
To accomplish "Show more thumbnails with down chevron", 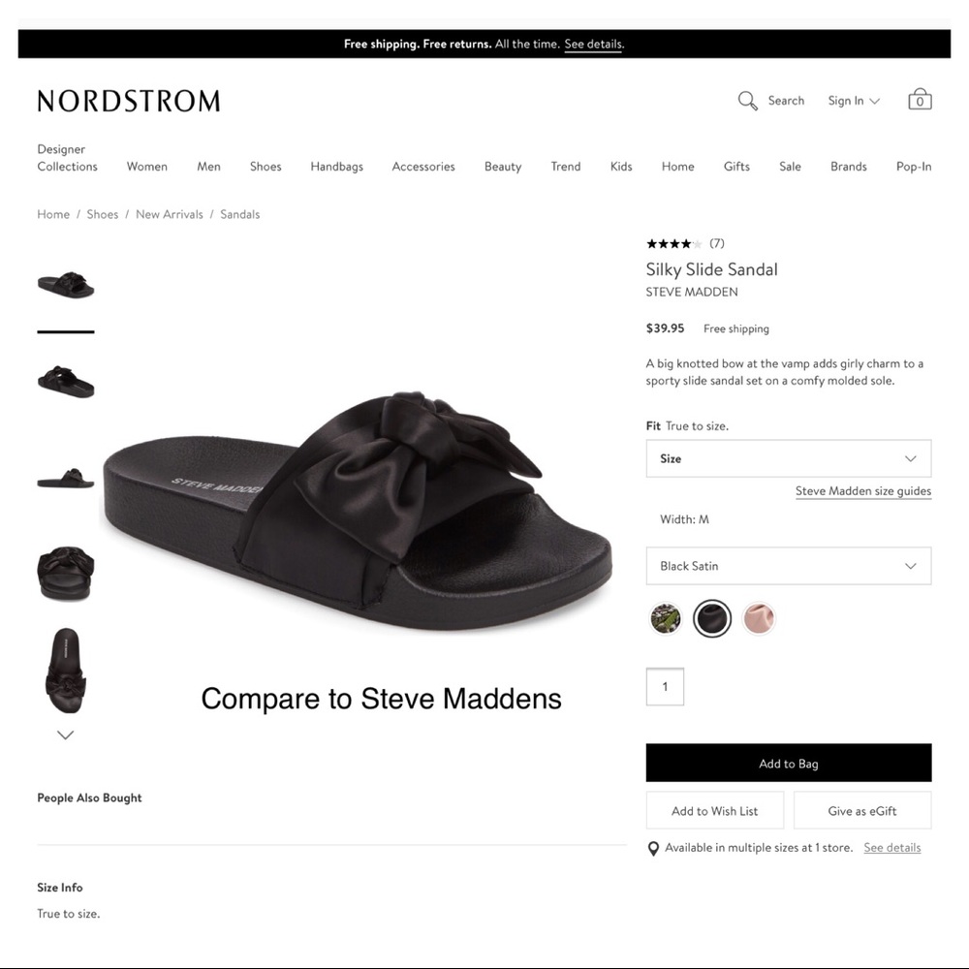I will click(66, 735).
